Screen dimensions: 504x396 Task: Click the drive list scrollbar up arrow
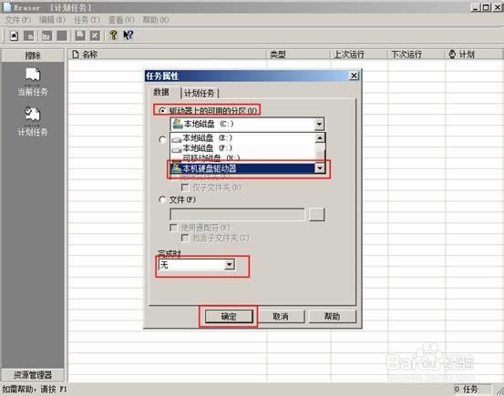point(320,138)
